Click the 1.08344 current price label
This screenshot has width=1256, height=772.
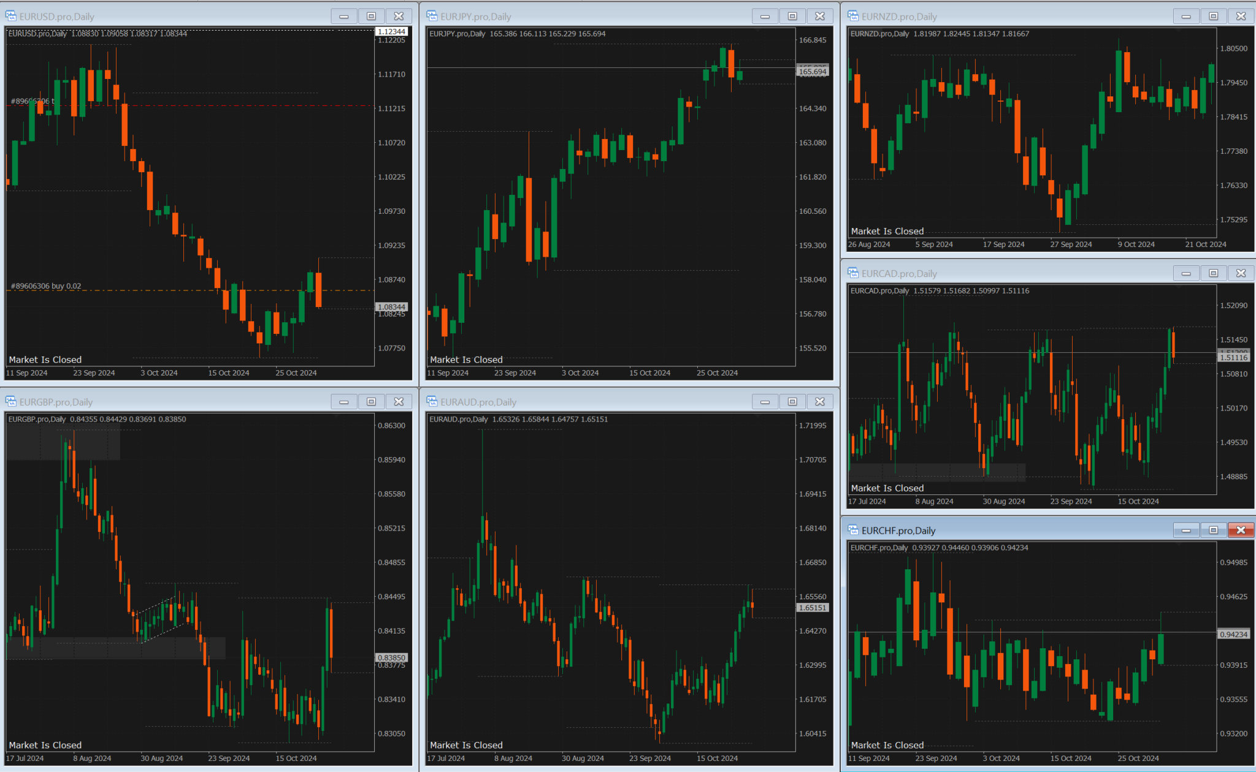391,307
